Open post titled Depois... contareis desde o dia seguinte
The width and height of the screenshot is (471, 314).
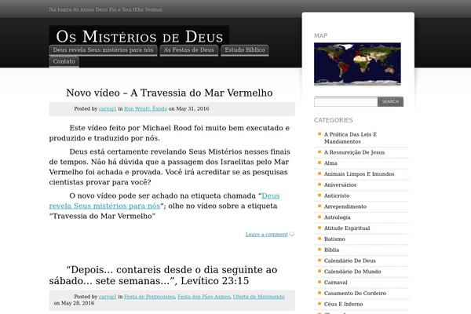point(163,276)
